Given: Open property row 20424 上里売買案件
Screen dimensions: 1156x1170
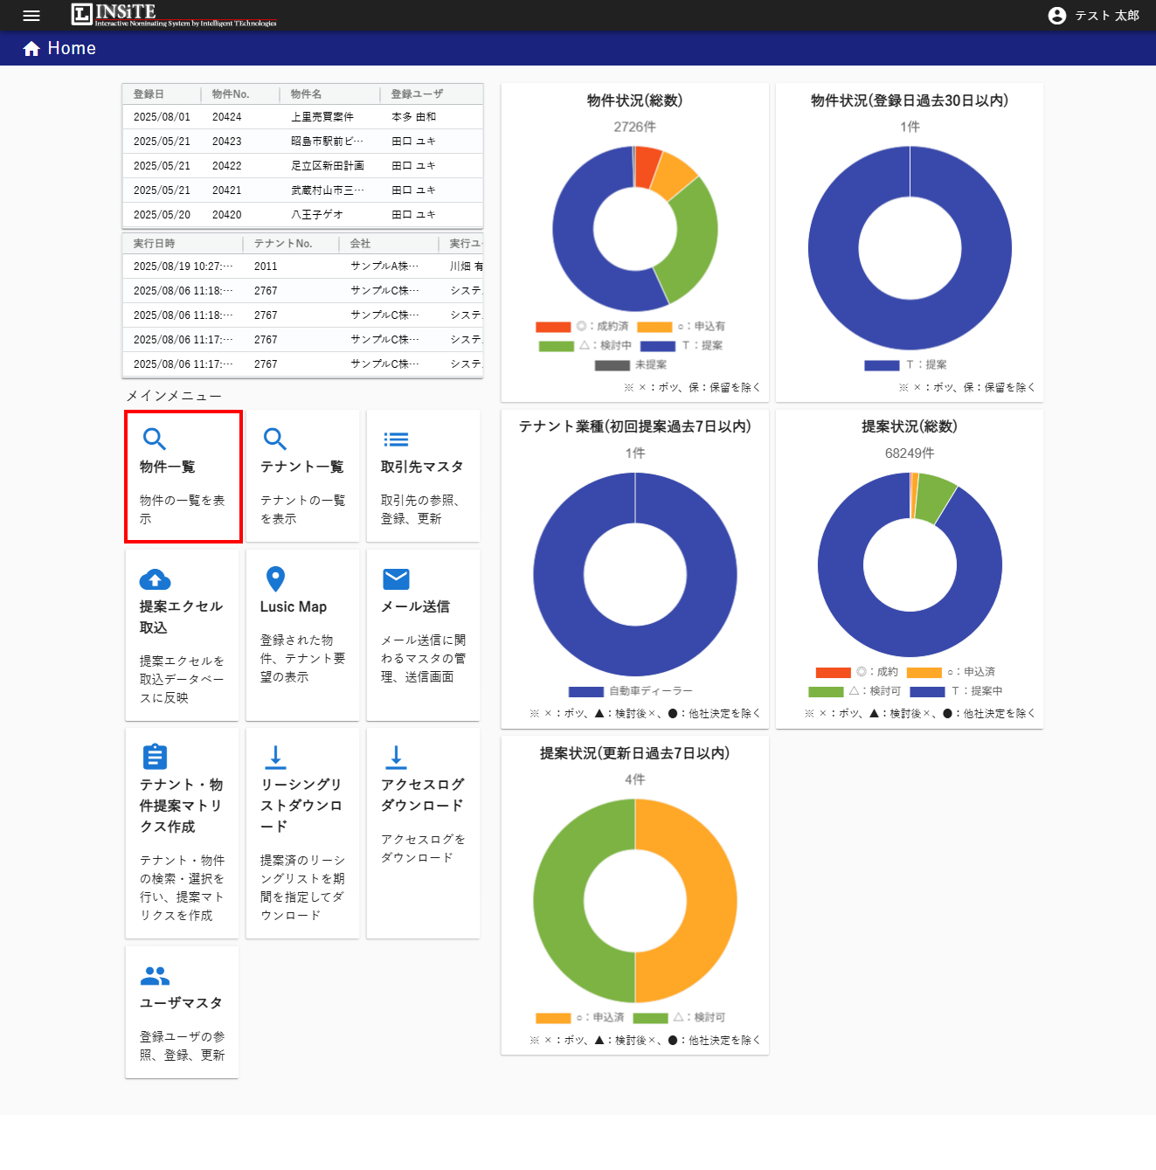Looking at the screenshot, I should pyautogui.click(x=301, y=116).
